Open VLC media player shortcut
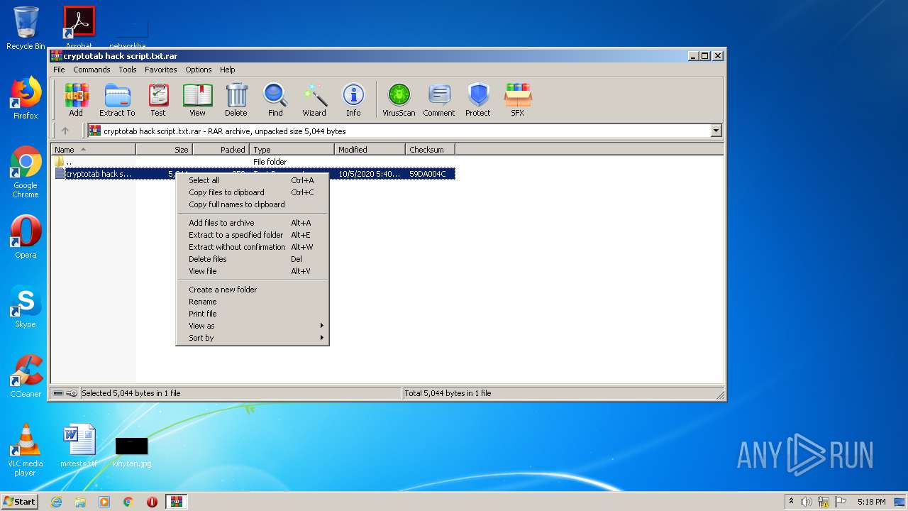908x511 pixels. 26,450
